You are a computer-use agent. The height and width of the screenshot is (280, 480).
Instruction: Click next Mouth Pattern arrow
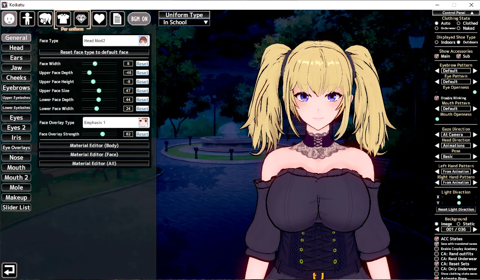pyautogui.click(x=475, y=109)
